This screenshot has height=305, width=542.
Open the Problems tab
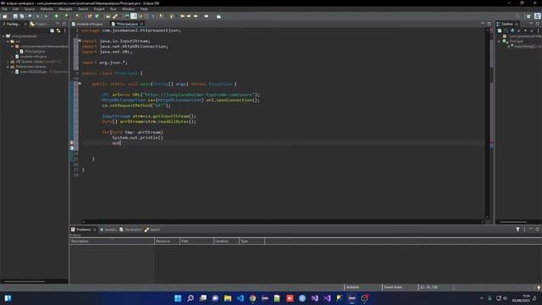(83, 230)
